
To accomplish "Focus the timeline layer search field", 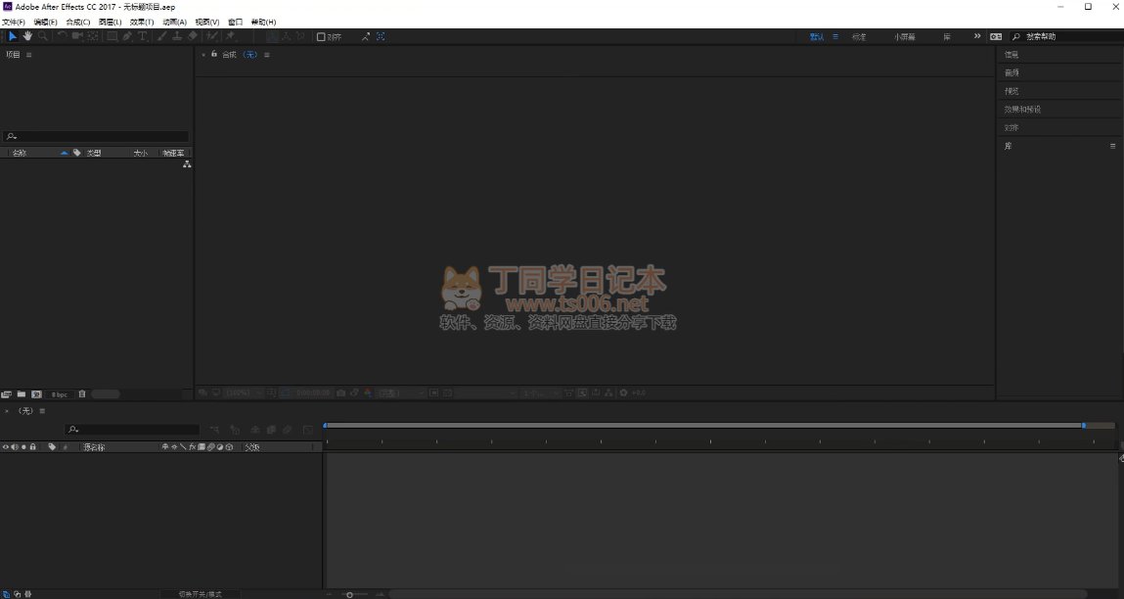I will coord(132,430).
